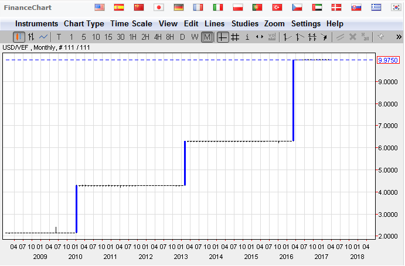Switch language with the Turkish flag

click(x=277, y=7)
